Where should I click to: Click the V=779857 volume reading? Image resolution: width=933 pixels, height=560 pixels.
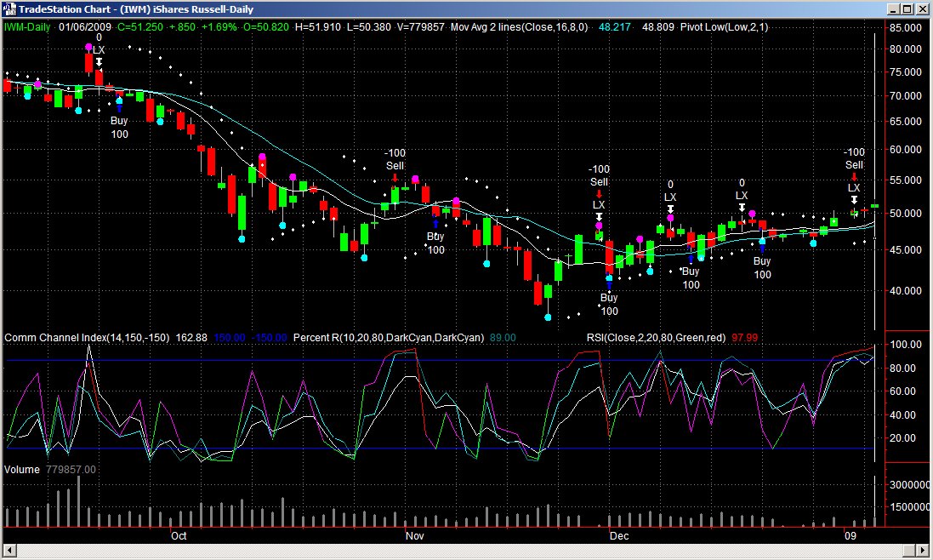(x=421, y=27)
